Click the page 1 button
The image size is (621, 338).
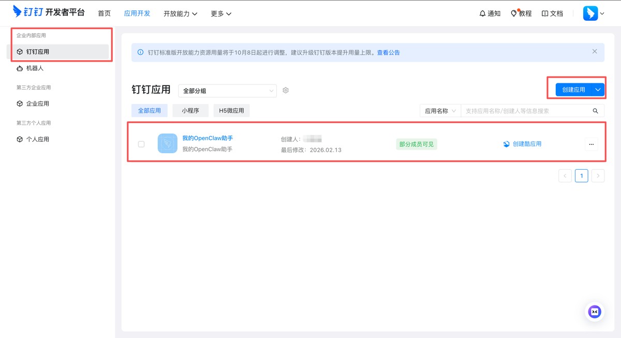pos(581,175)
